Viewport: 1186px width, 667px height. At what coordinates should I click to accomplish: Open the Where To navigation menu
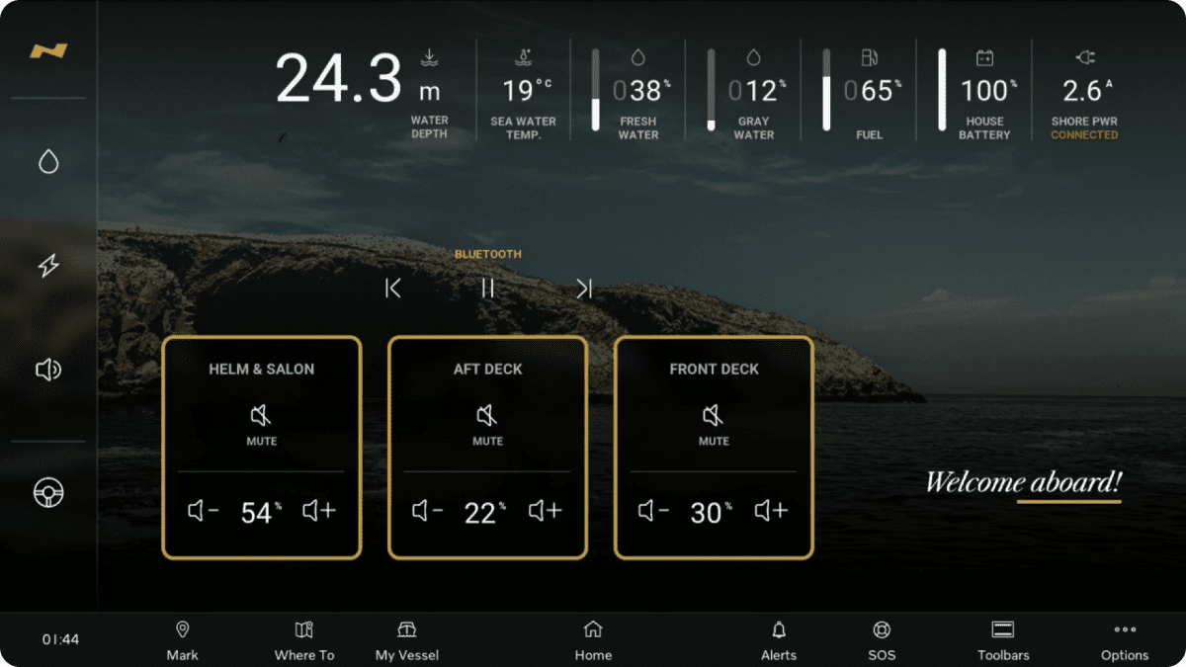point(304,639)
